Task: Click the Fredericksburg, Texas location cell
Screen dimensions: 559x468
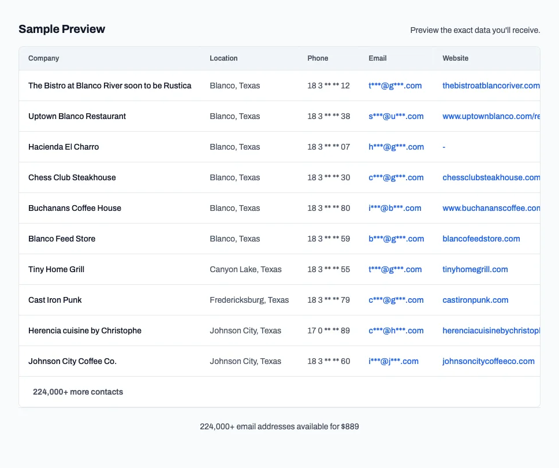Action: (x=249, y=300)
